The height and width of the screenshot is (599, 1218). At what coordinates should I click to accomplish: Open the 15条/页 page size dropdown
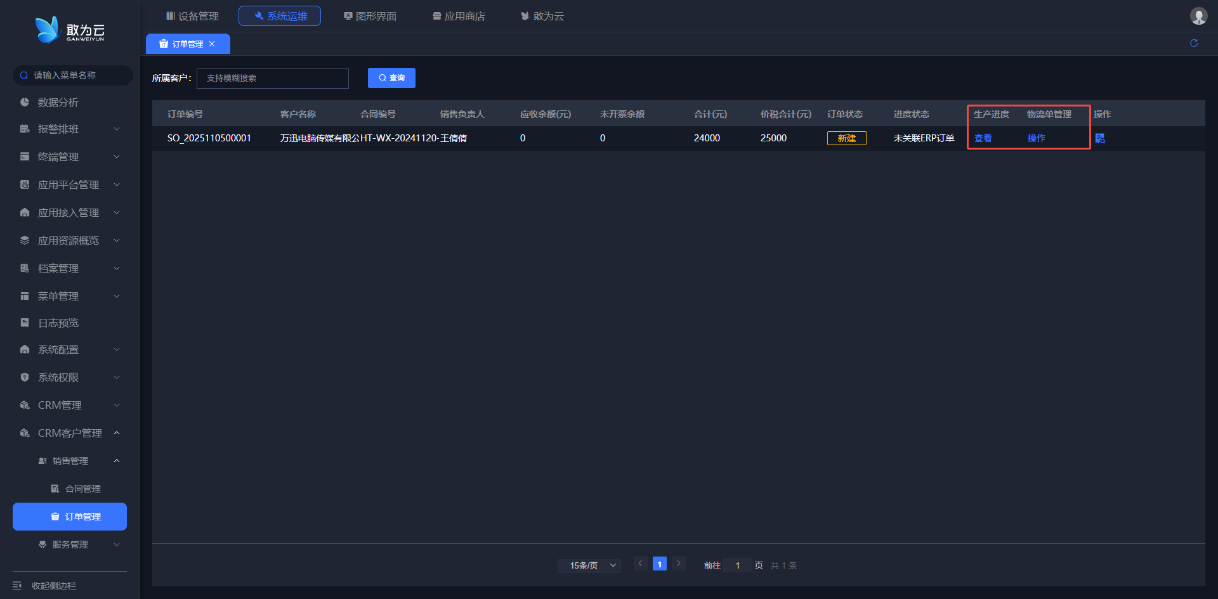[589, 565]
